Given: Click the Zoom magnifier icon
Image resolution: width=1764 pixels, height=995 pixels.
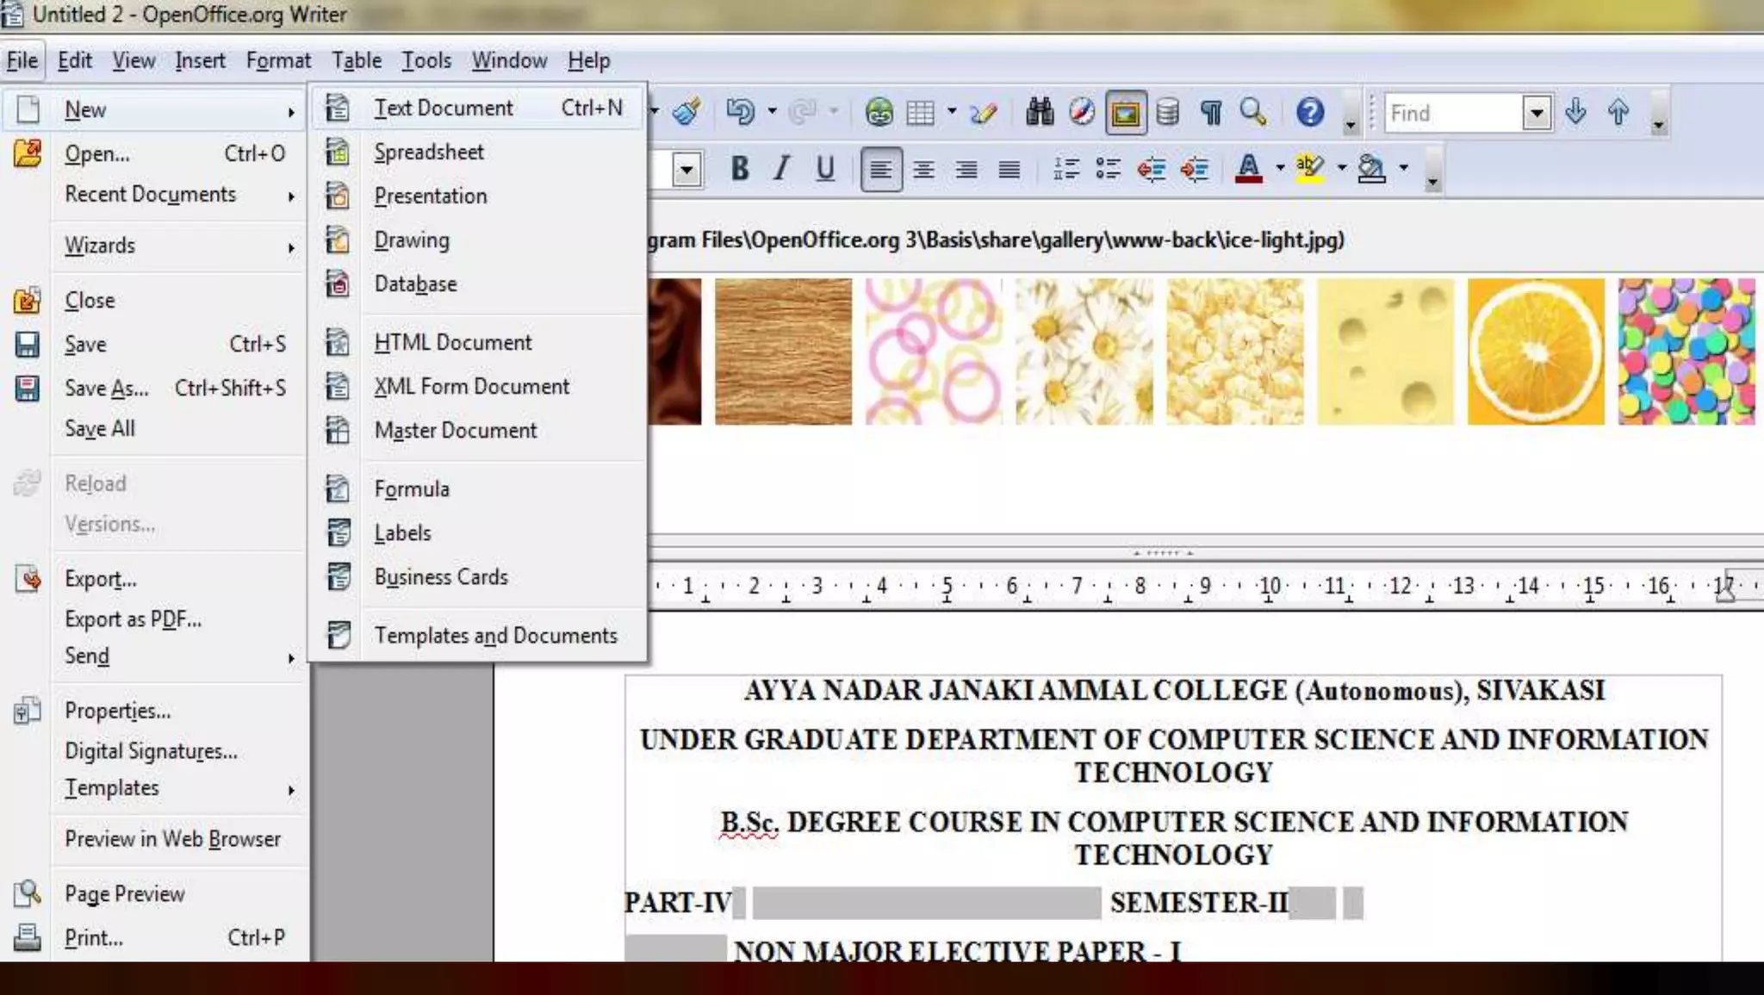Looking at the screenshot, I should pyautogui.click(x=1252, y=112).
